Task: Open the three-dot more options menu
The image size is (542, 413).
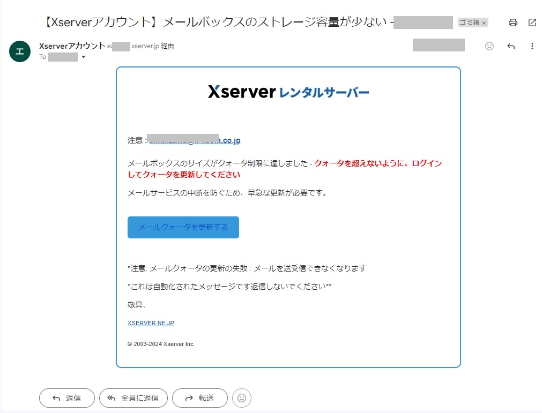Action: coord(532,46)
